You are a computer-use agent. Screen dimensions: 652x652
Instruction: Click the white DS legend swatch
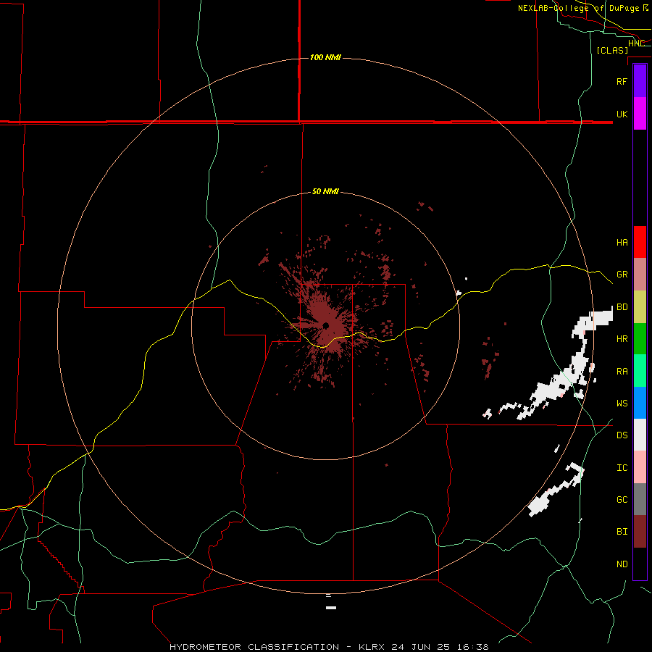(640, 435)
